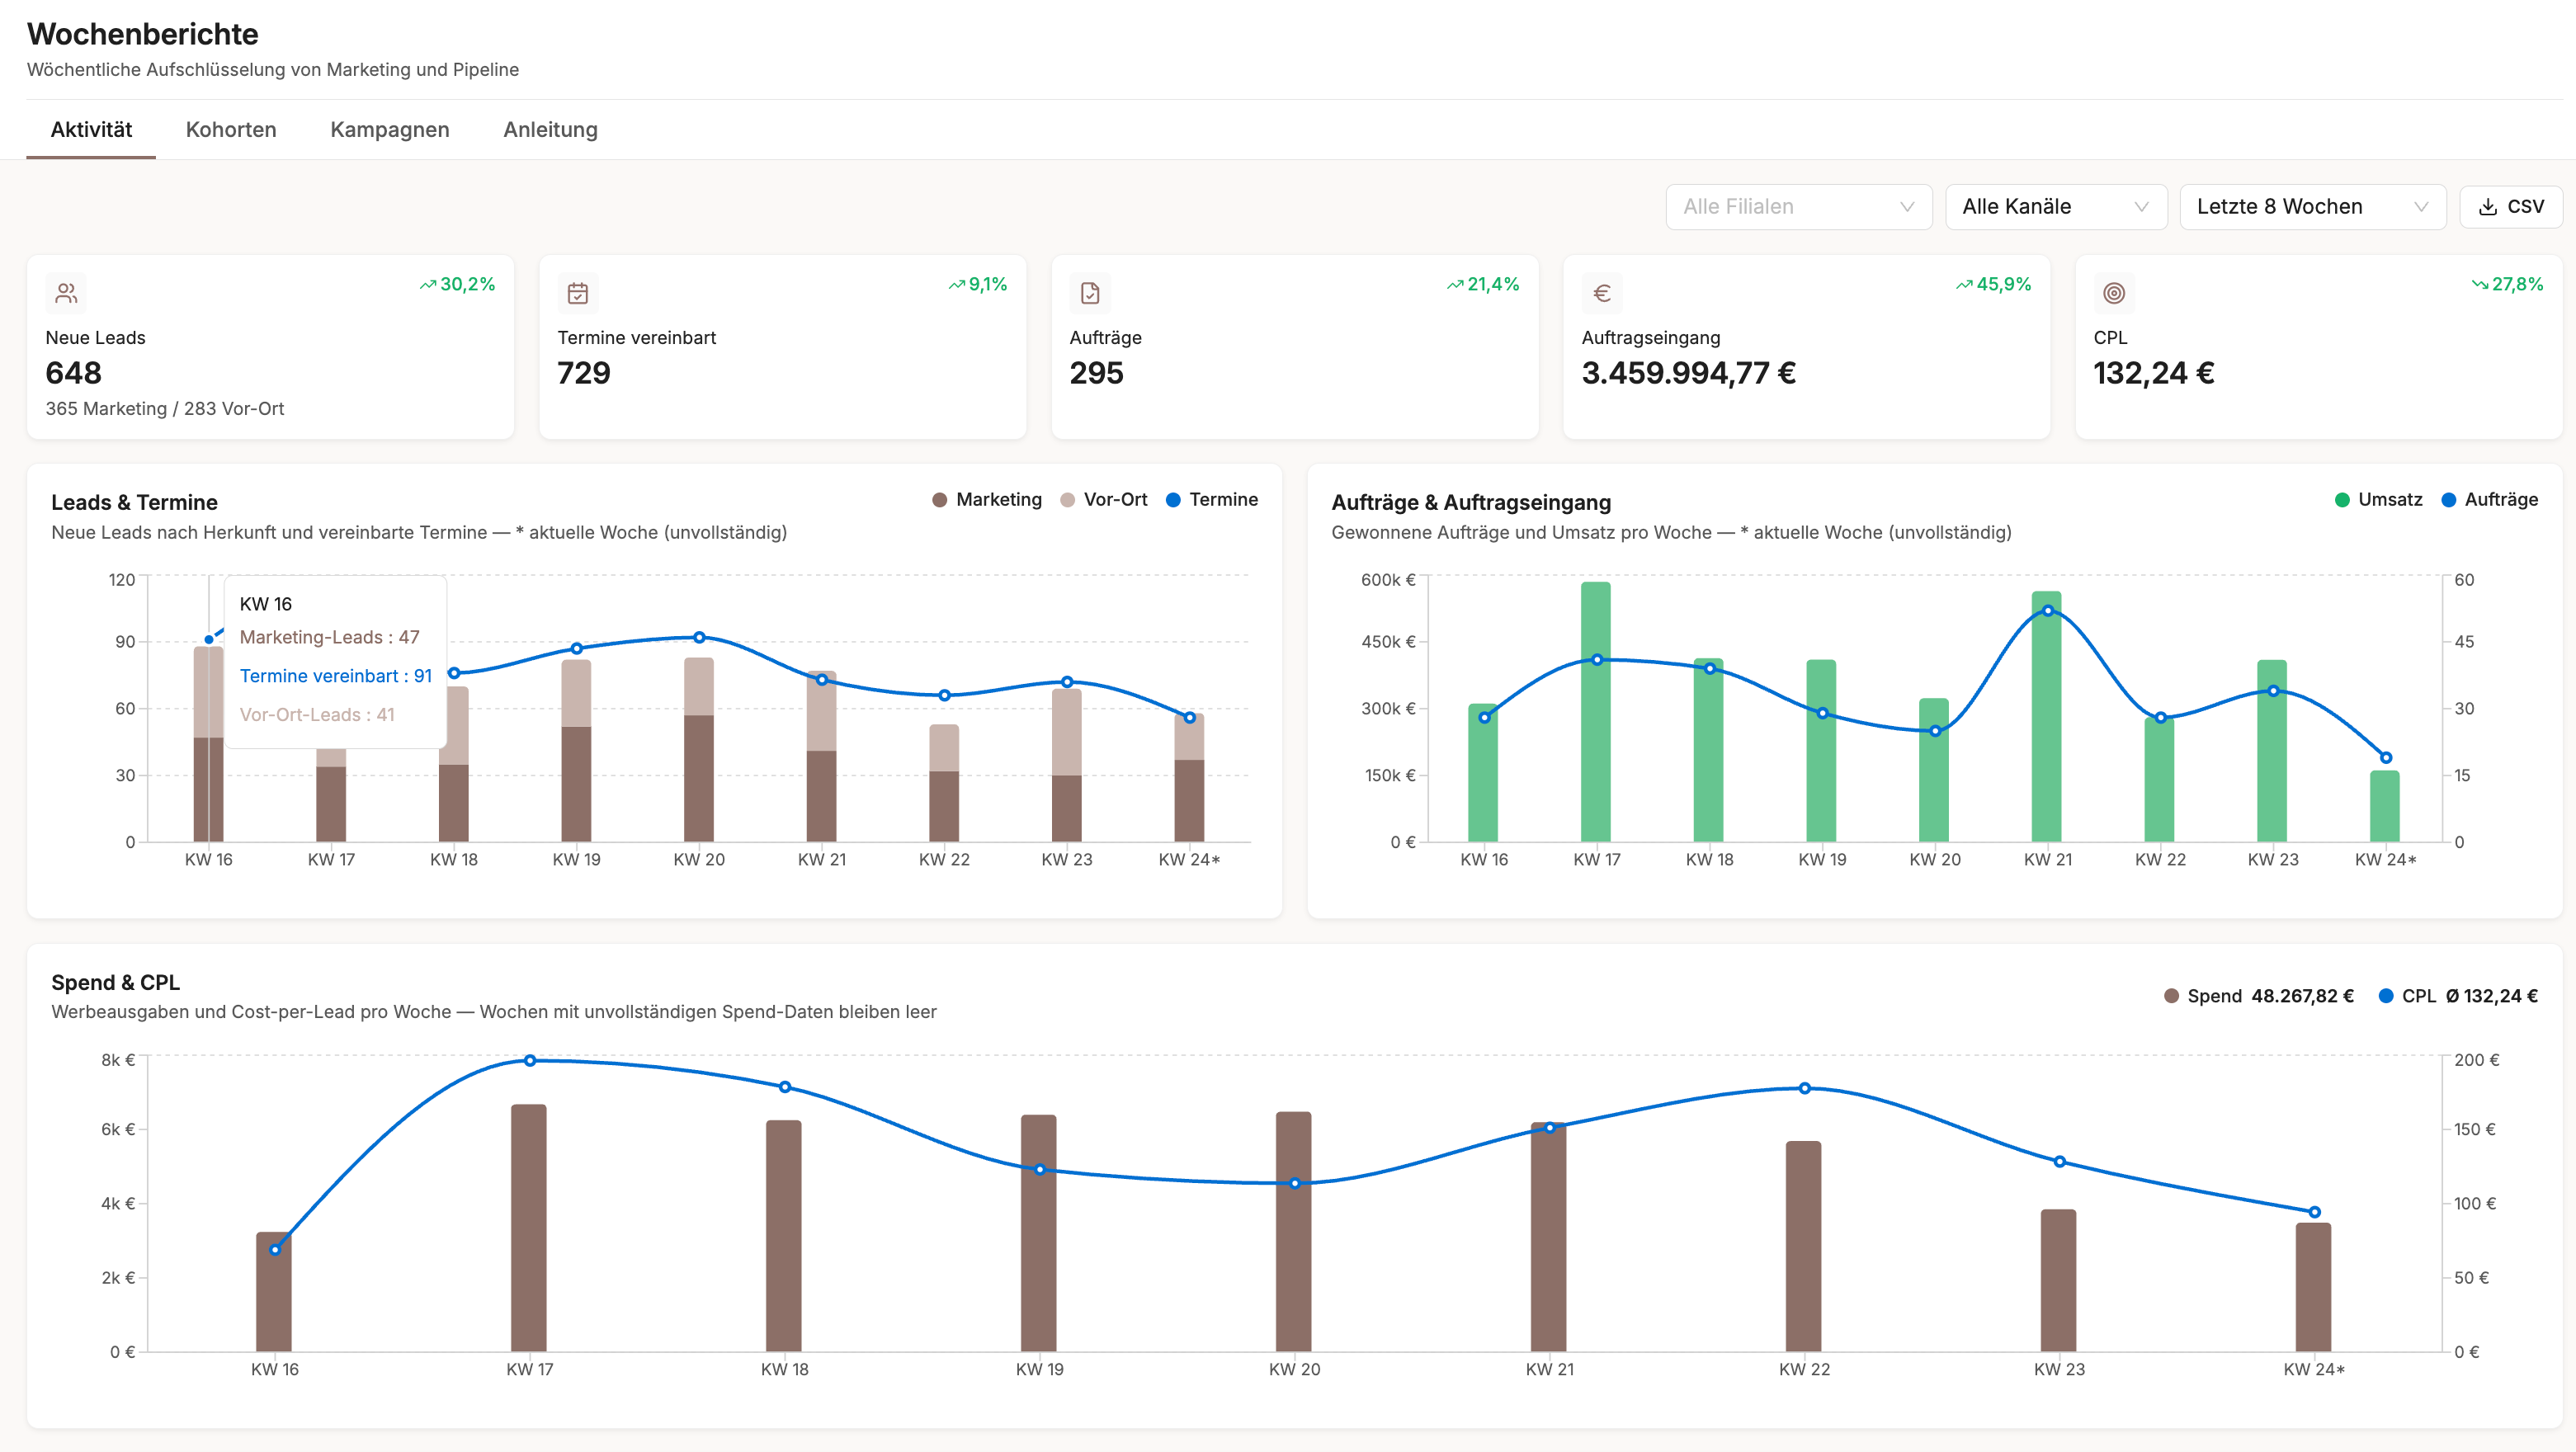Click tooltip line Marketing-Leads : 47

click(x=330, y=637)
